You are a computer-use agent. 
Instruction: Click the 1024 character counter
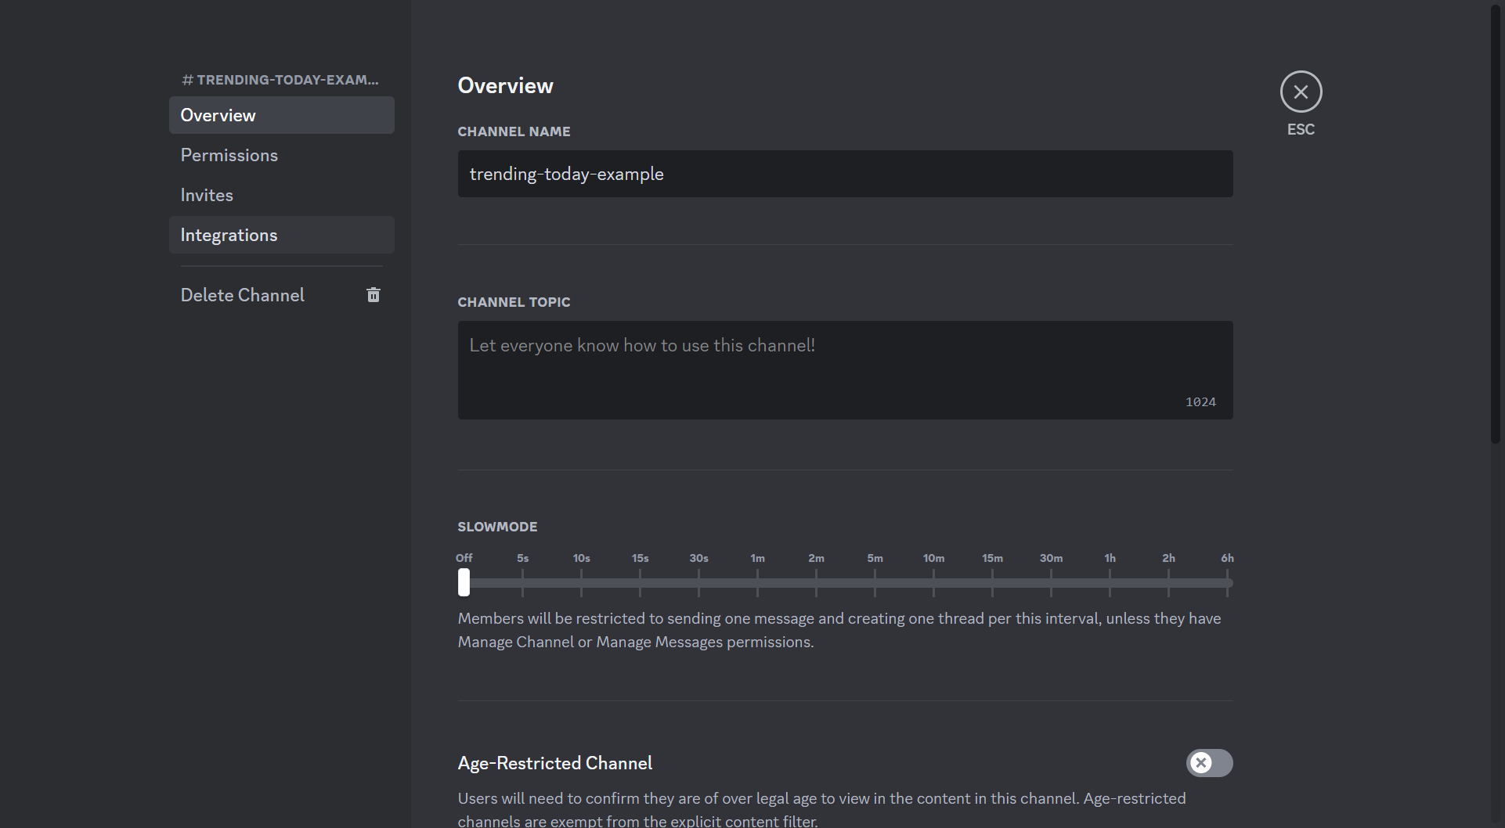click(x=1200, y=401)
